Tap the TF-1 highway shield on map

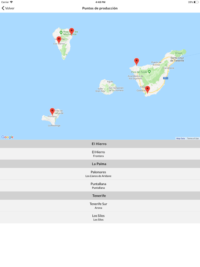(166, 78)
